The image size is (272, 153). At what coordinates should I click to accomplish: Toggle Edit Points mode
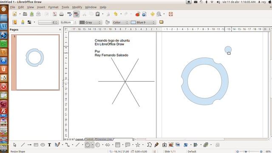click(149, 144)
